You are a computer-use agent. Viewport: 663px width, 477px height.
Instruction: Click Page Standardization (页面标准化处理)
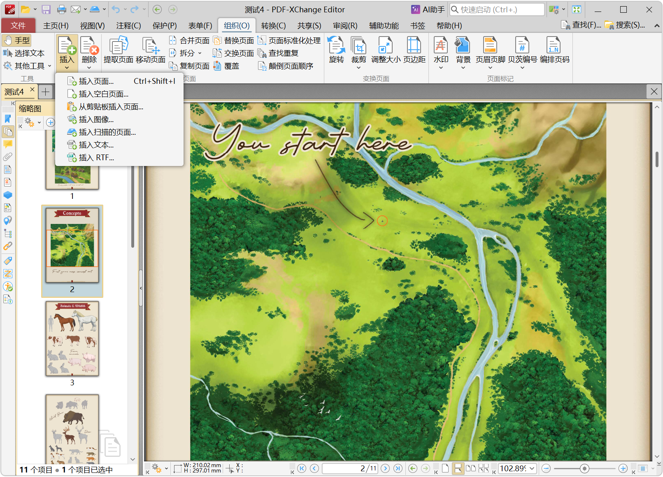(289, 41)
